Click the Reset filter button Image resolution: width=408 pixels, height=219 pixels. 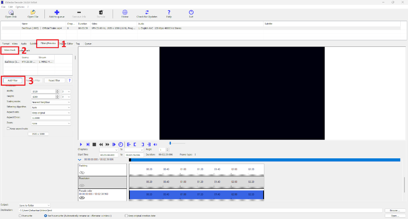coord(54,81)
